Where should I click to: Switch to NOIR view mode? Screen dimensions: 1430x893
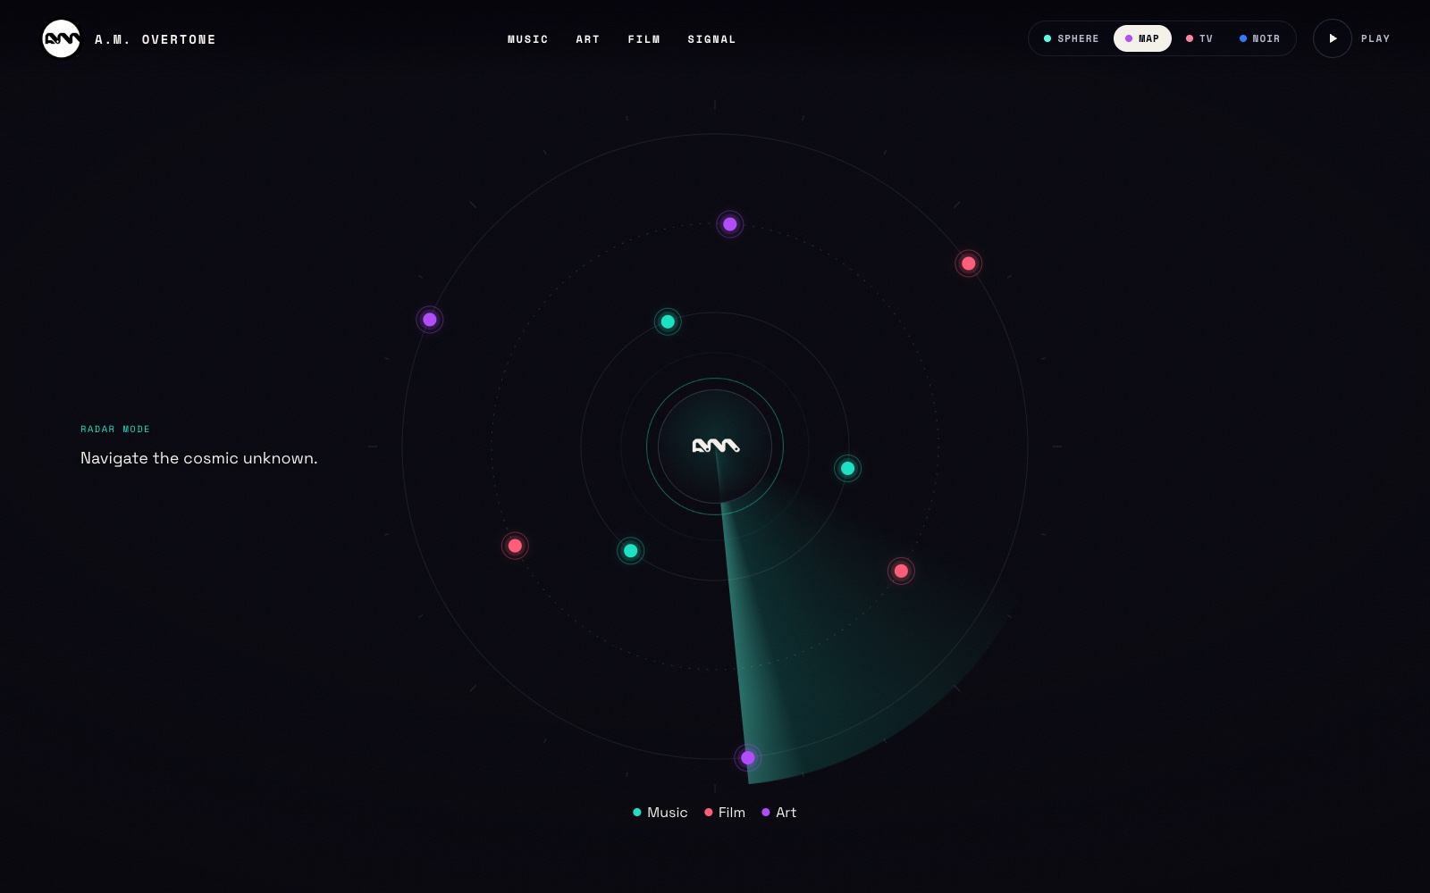pos(1259,38)
